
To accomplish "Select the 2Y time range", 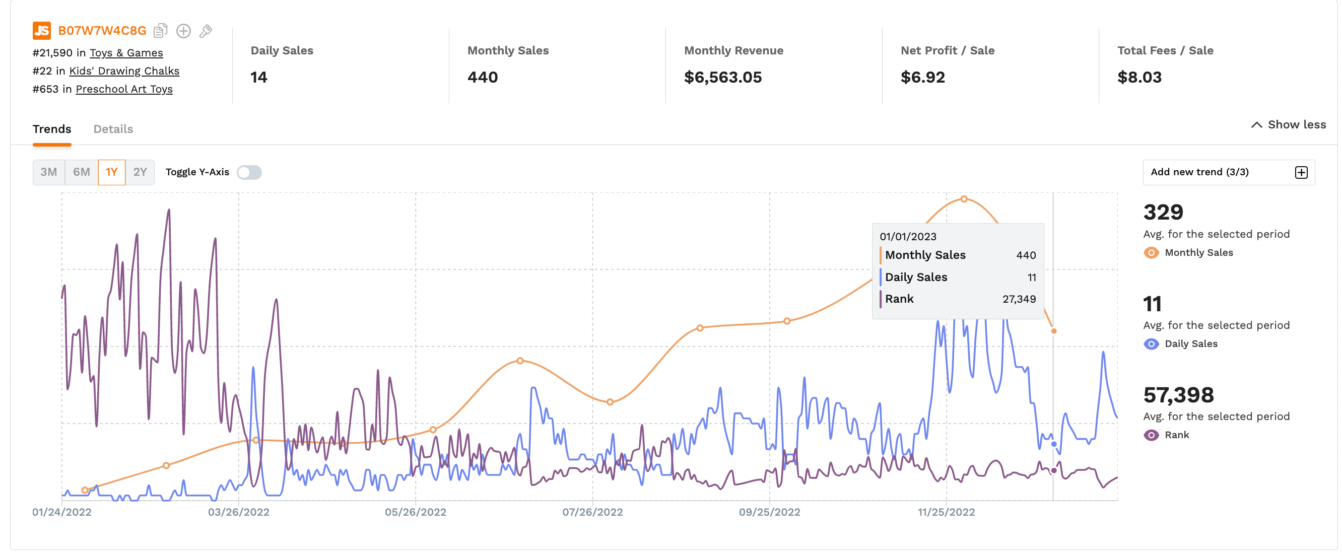I will pyautogui.click(x=140, y=172).
